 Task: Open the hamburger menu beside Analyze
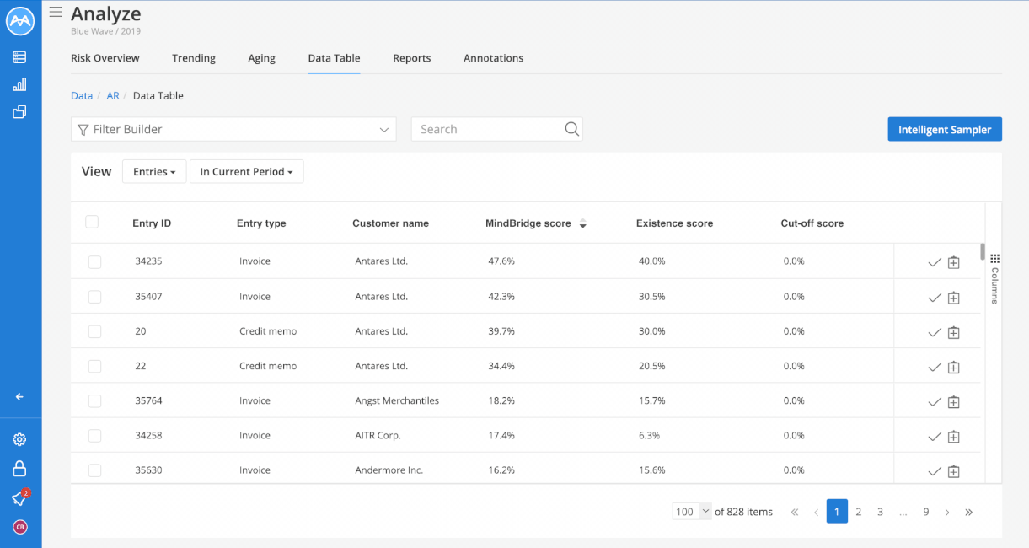coord(56,12)
